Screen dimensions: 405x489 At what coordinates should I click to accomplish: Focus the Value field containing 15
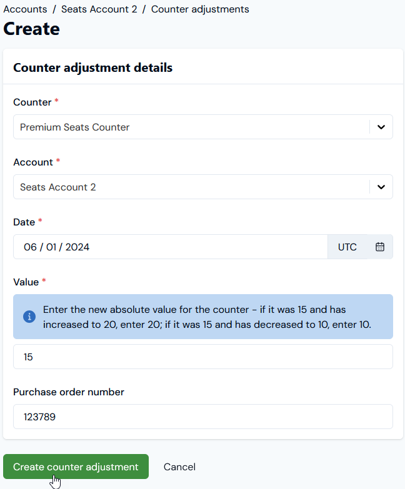202,357
